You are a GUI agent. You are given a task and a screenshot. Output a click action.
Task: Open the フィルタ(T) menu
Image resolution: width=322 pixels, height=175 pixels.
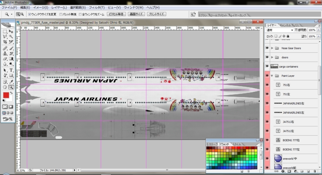(97, 7)
